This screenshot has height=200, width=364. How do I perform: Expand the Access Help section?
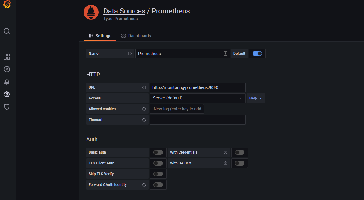256,98
